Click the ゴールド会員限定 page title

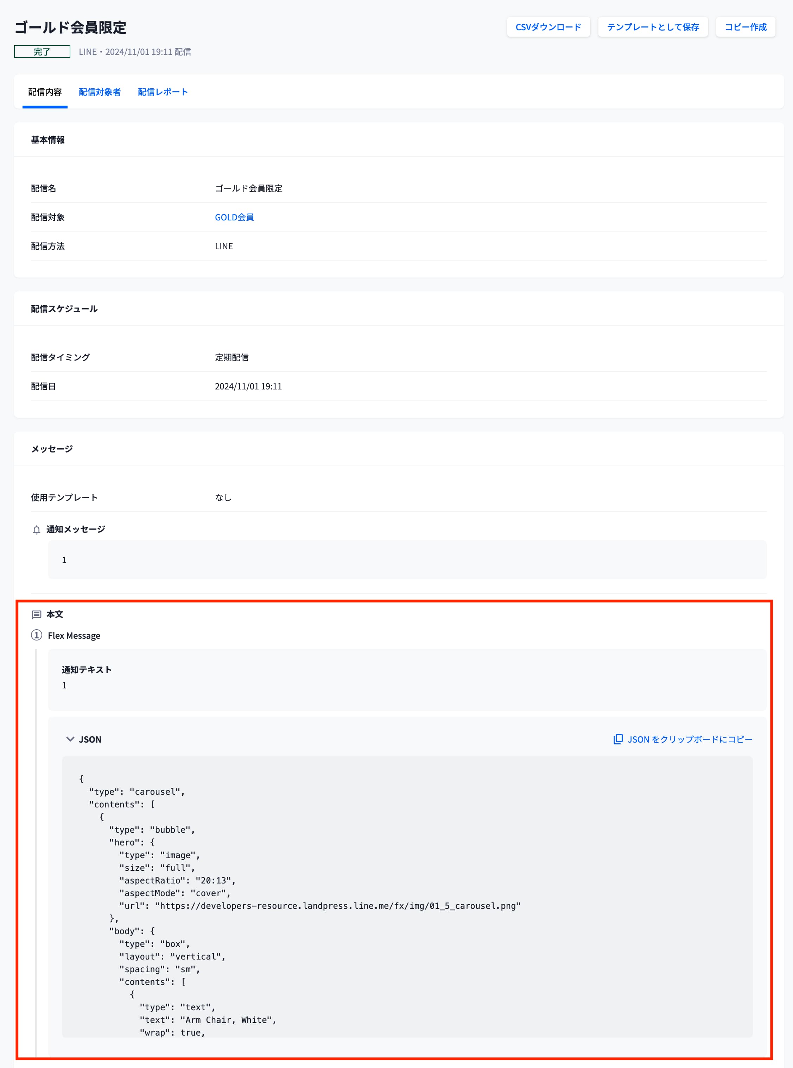point(71,27)
